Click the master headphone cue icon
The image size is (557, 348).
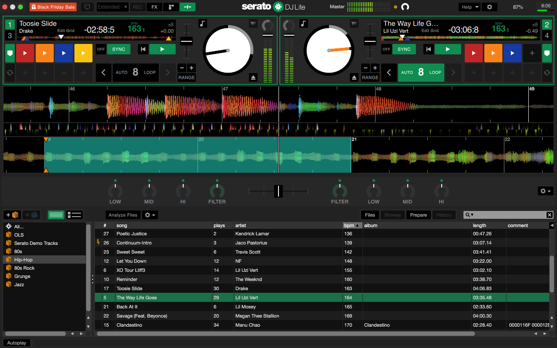405,7
